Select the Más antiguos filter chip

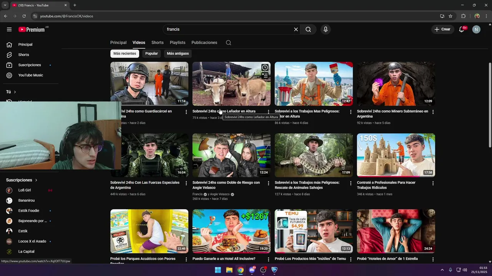click(178, 54)
